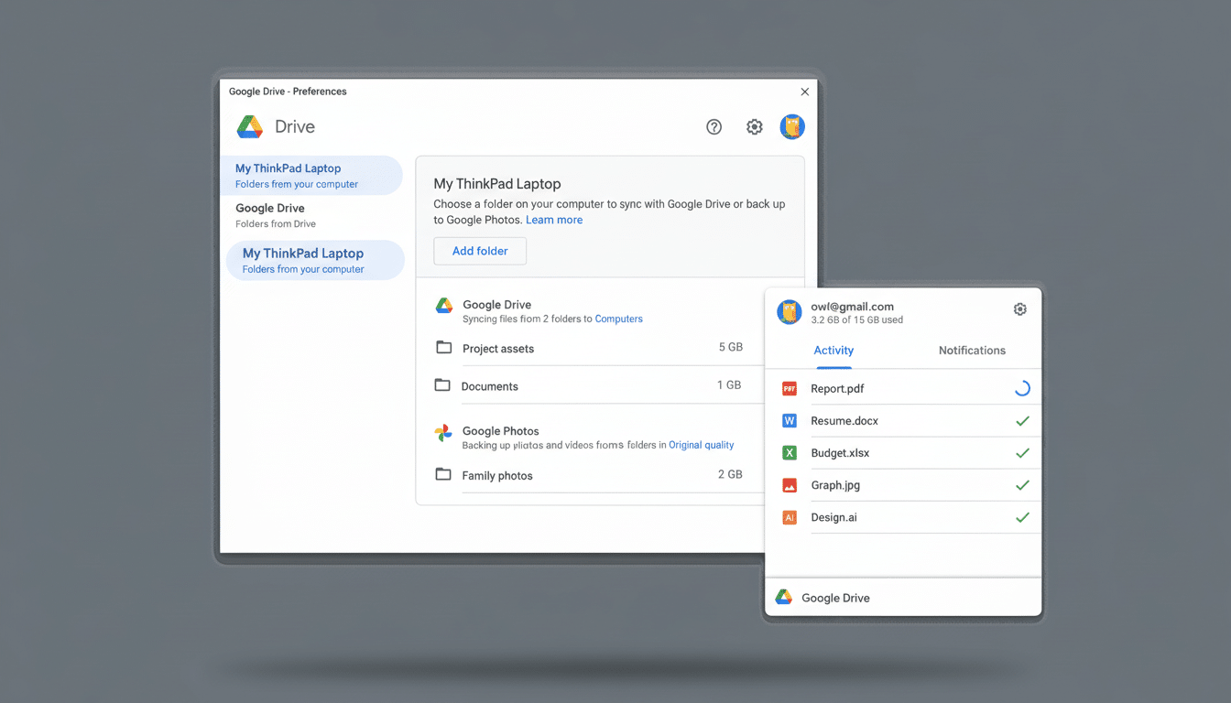Click the Original quality link
The width and height of the screenshot is (1231, 703).
tap(701, 445)
